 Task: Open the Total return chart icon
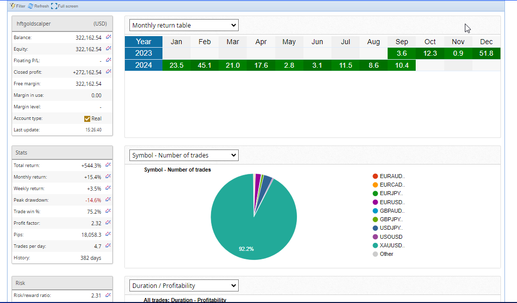coord(108,165)
